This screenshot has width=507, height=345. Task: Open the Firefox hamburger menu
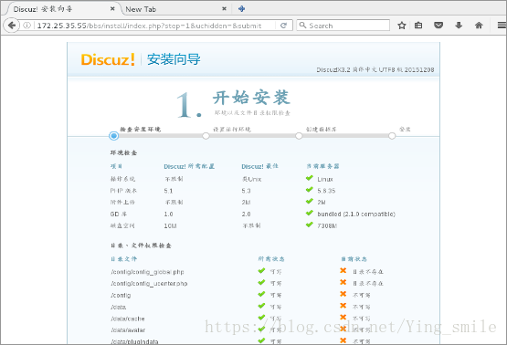502,26
